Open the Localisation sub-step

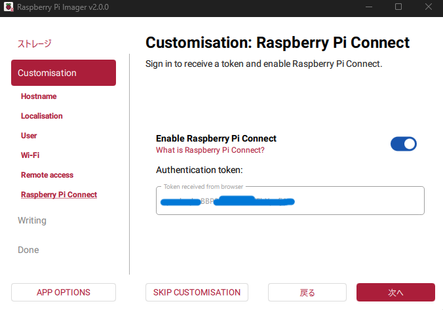click(x=42, y=116)
